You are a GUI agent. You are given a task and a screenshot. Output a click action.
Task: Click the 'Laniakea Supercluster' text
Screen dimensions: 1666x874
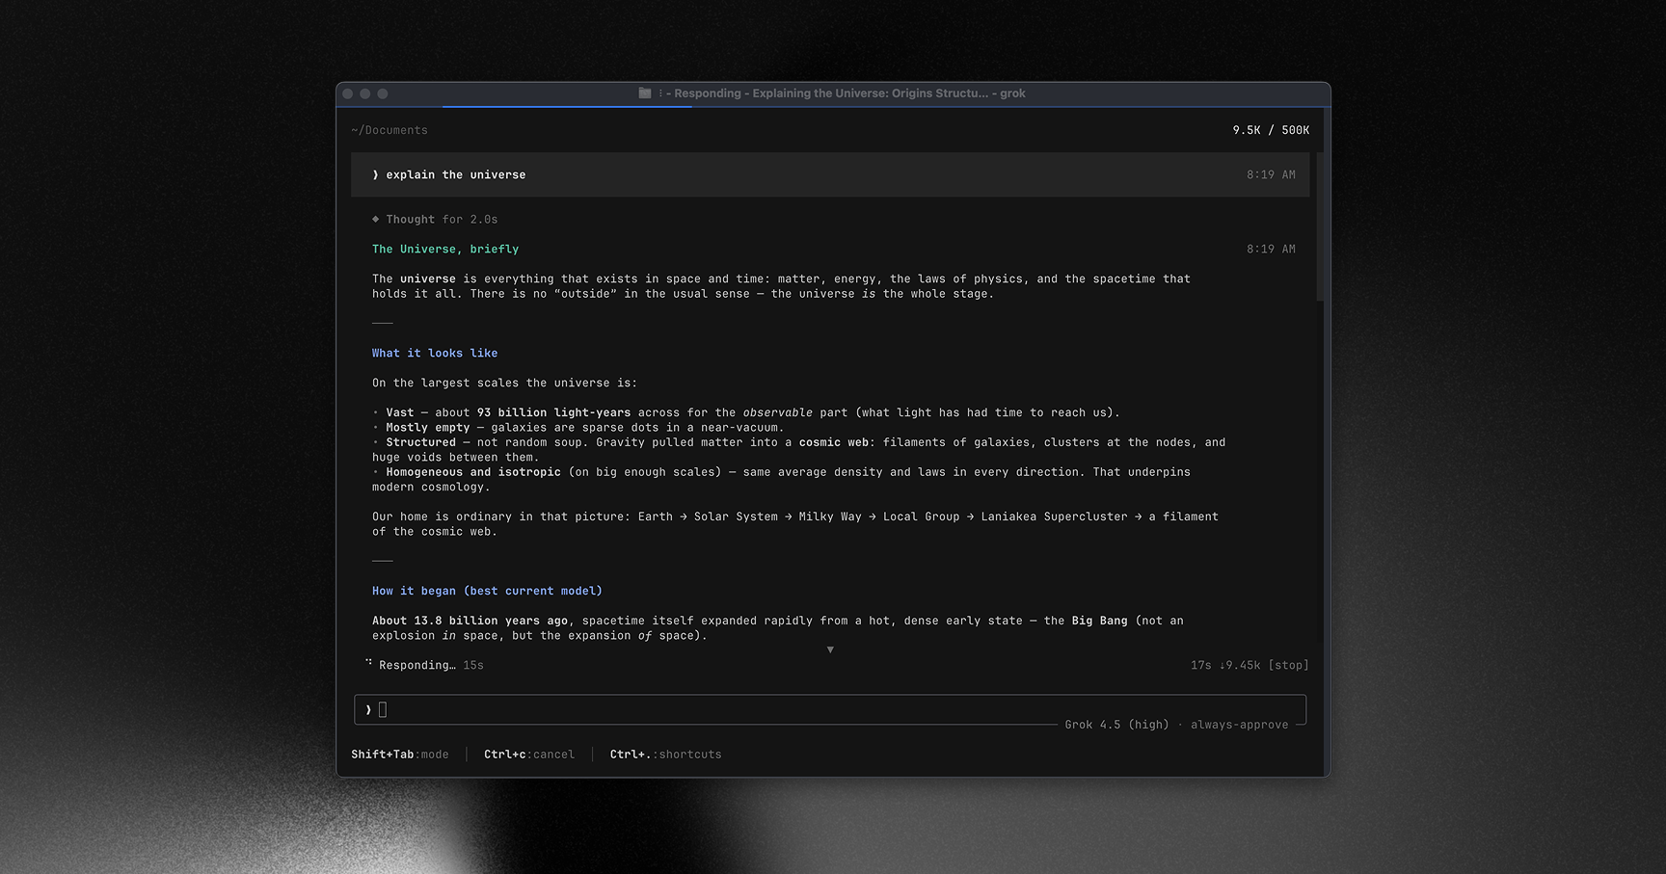[x=1054, y=516]
